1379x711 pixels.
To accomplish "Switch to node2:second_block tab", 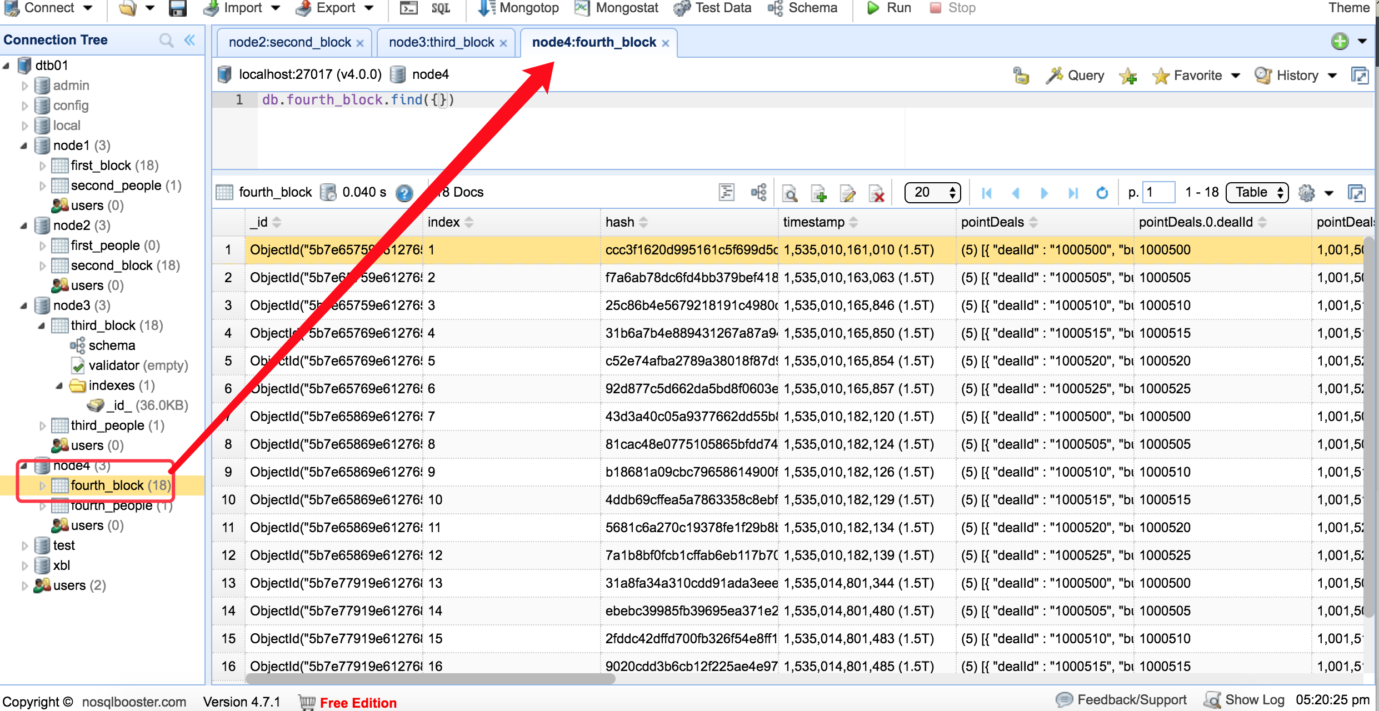I will pos(289,42).
